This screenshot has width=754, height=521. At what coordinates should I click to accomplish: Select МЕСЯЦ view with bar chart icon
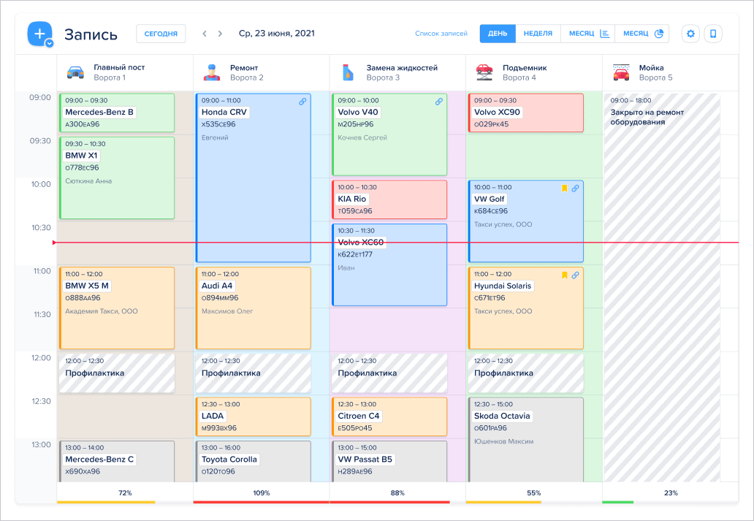point(588,34)
